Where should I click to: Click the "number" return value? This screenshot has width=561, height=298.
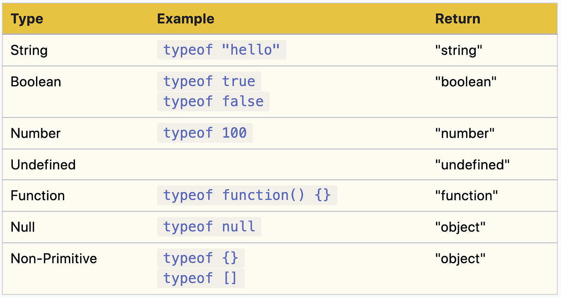point(464,133)
